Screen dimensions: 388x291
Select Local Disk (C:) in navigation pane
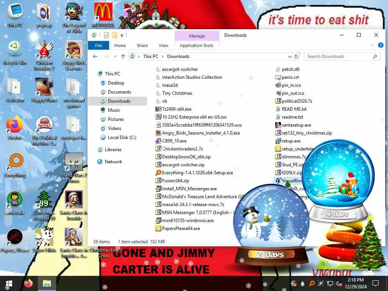point(122,138)
